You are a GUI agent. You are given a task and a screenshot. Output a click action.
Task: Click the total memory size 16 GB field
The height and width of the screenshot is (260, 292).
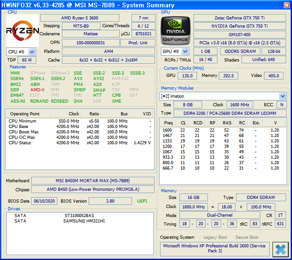193,198
